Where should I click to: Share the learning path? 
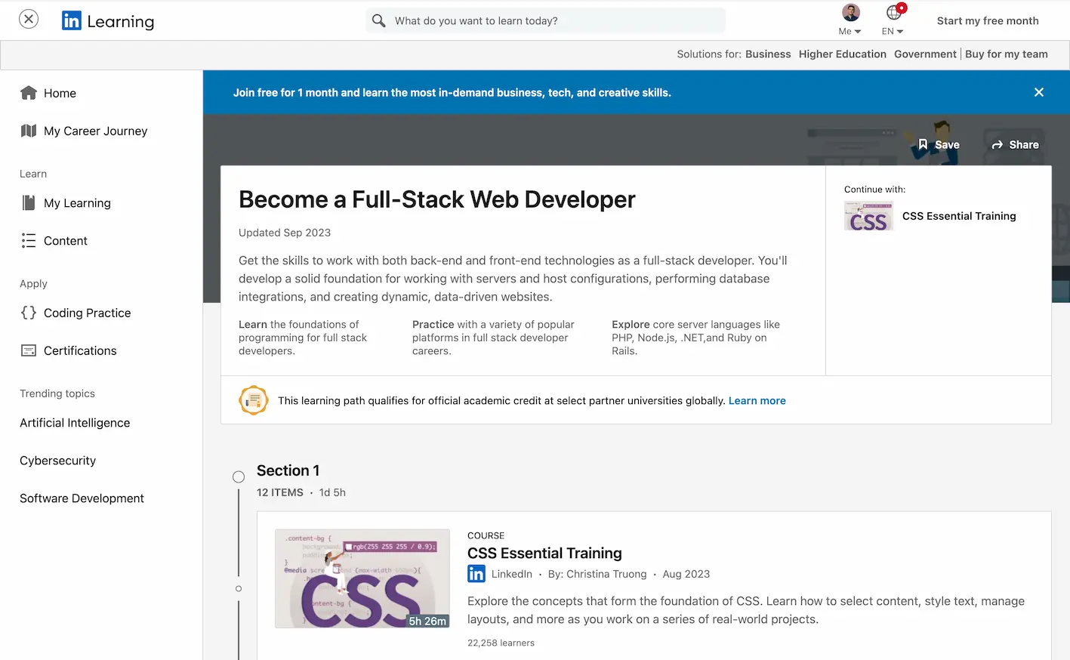pos(1014,144)
